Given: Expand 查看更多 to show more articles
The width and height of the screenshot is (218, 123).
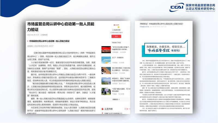Looking at the screenshot, I should (116, 99).
